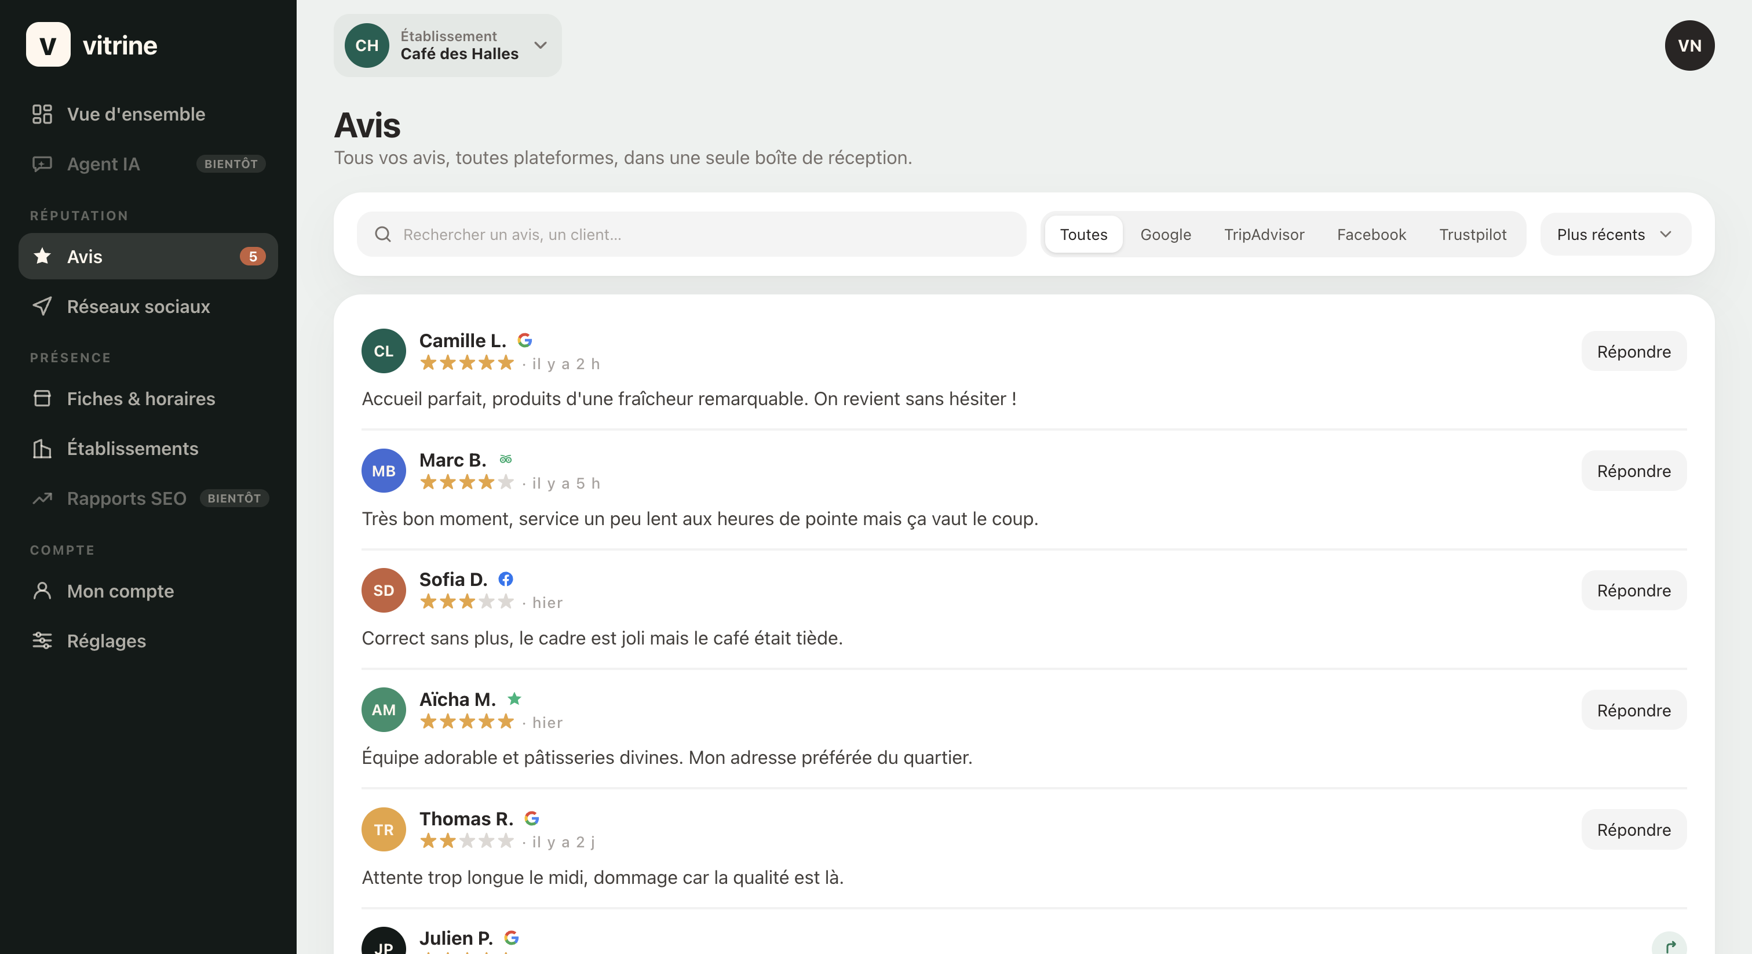Click the reply arrow icon on Julien P. review

[1669, 946]
